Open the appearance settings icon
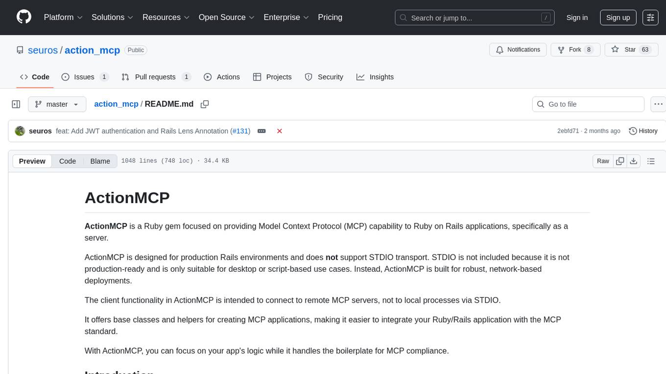The width and height of the screenshot is (666, 374). [x=650, y=18]
